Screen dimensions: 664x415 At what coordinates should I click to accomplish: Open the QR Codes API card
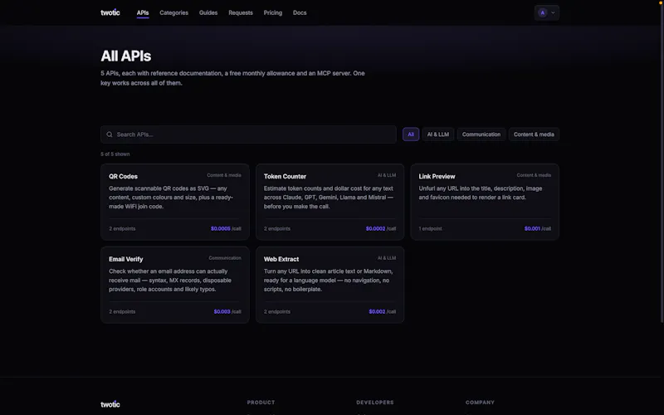175,202
